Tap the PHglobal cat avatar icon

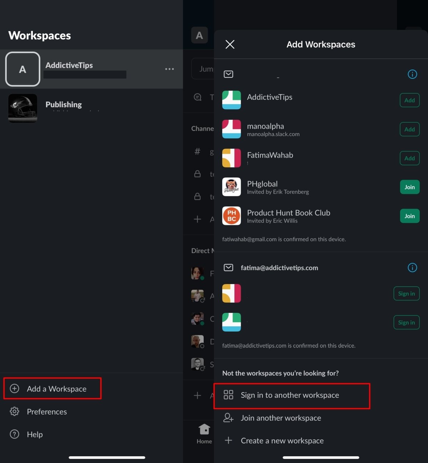coord(231,187)
